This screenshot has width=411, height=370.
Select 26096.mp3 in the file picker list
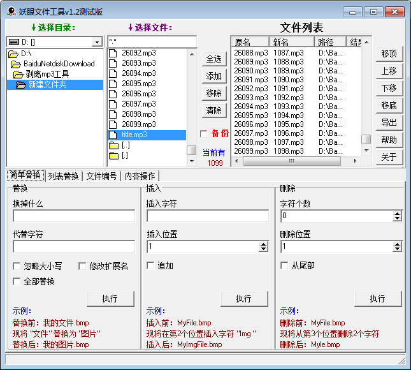coord(139,94)
